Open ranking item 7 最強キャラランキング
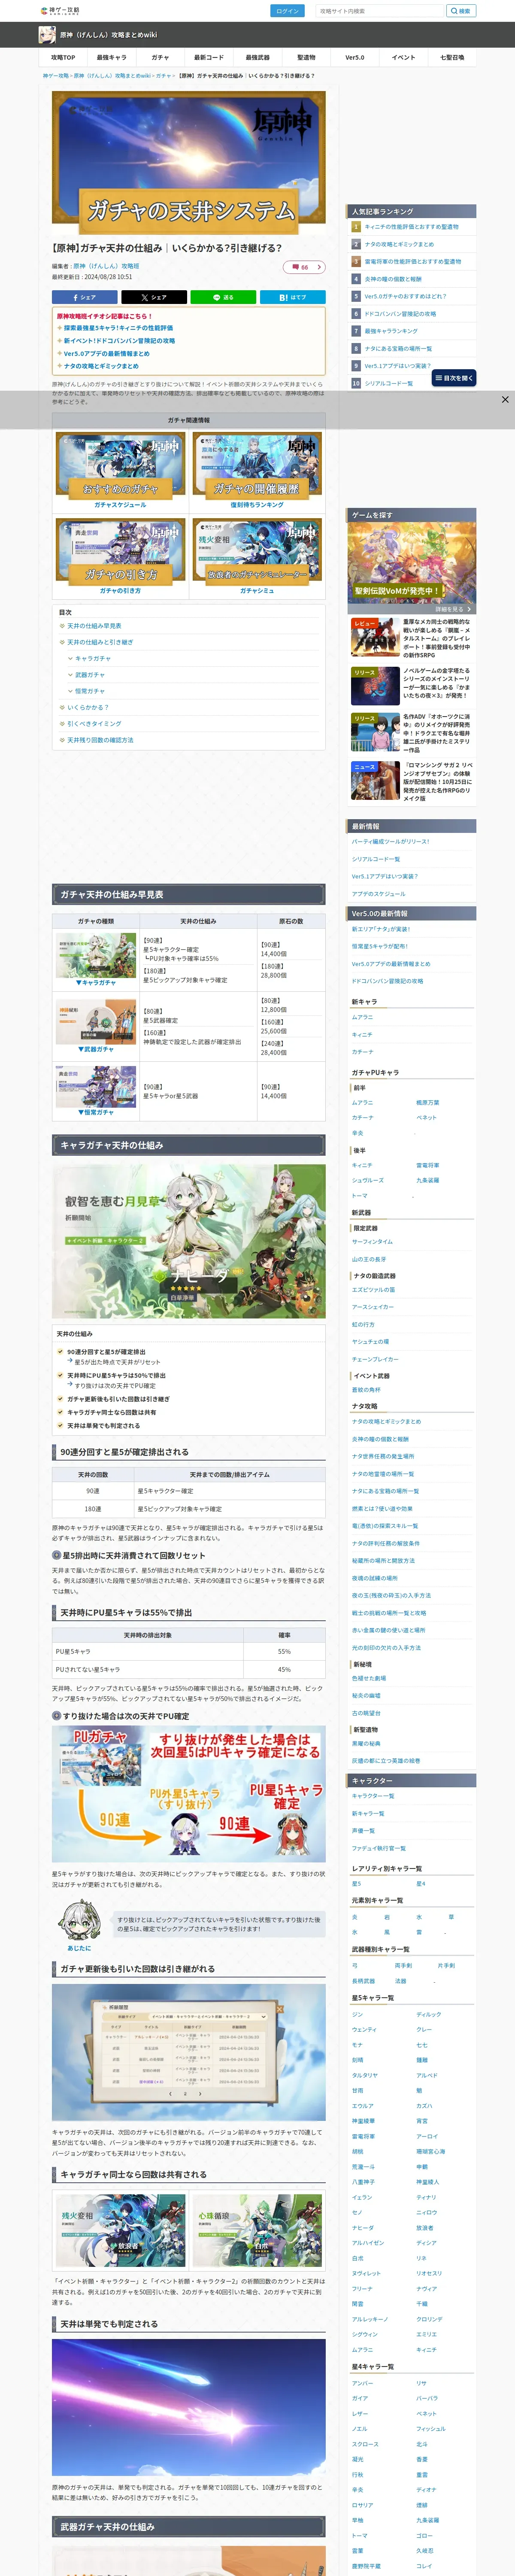The height and width of the screenshot is (2576, 515). click(391, 331)
